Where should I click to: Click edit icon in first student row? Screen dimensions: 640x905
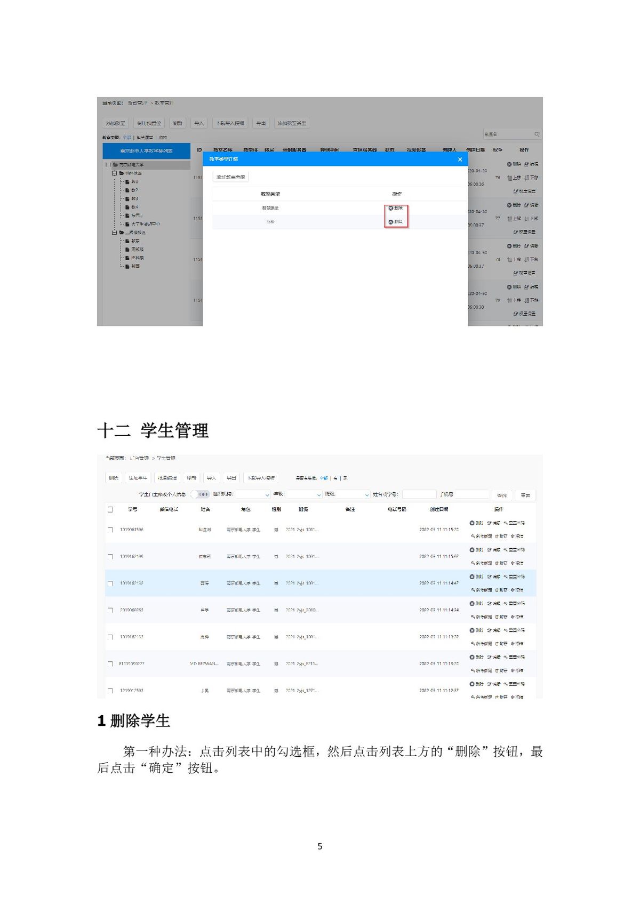pos(490,523)
